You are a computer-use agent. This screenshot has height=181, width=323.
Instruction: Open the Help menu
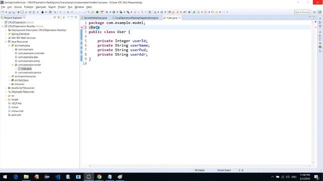(89, 7)
